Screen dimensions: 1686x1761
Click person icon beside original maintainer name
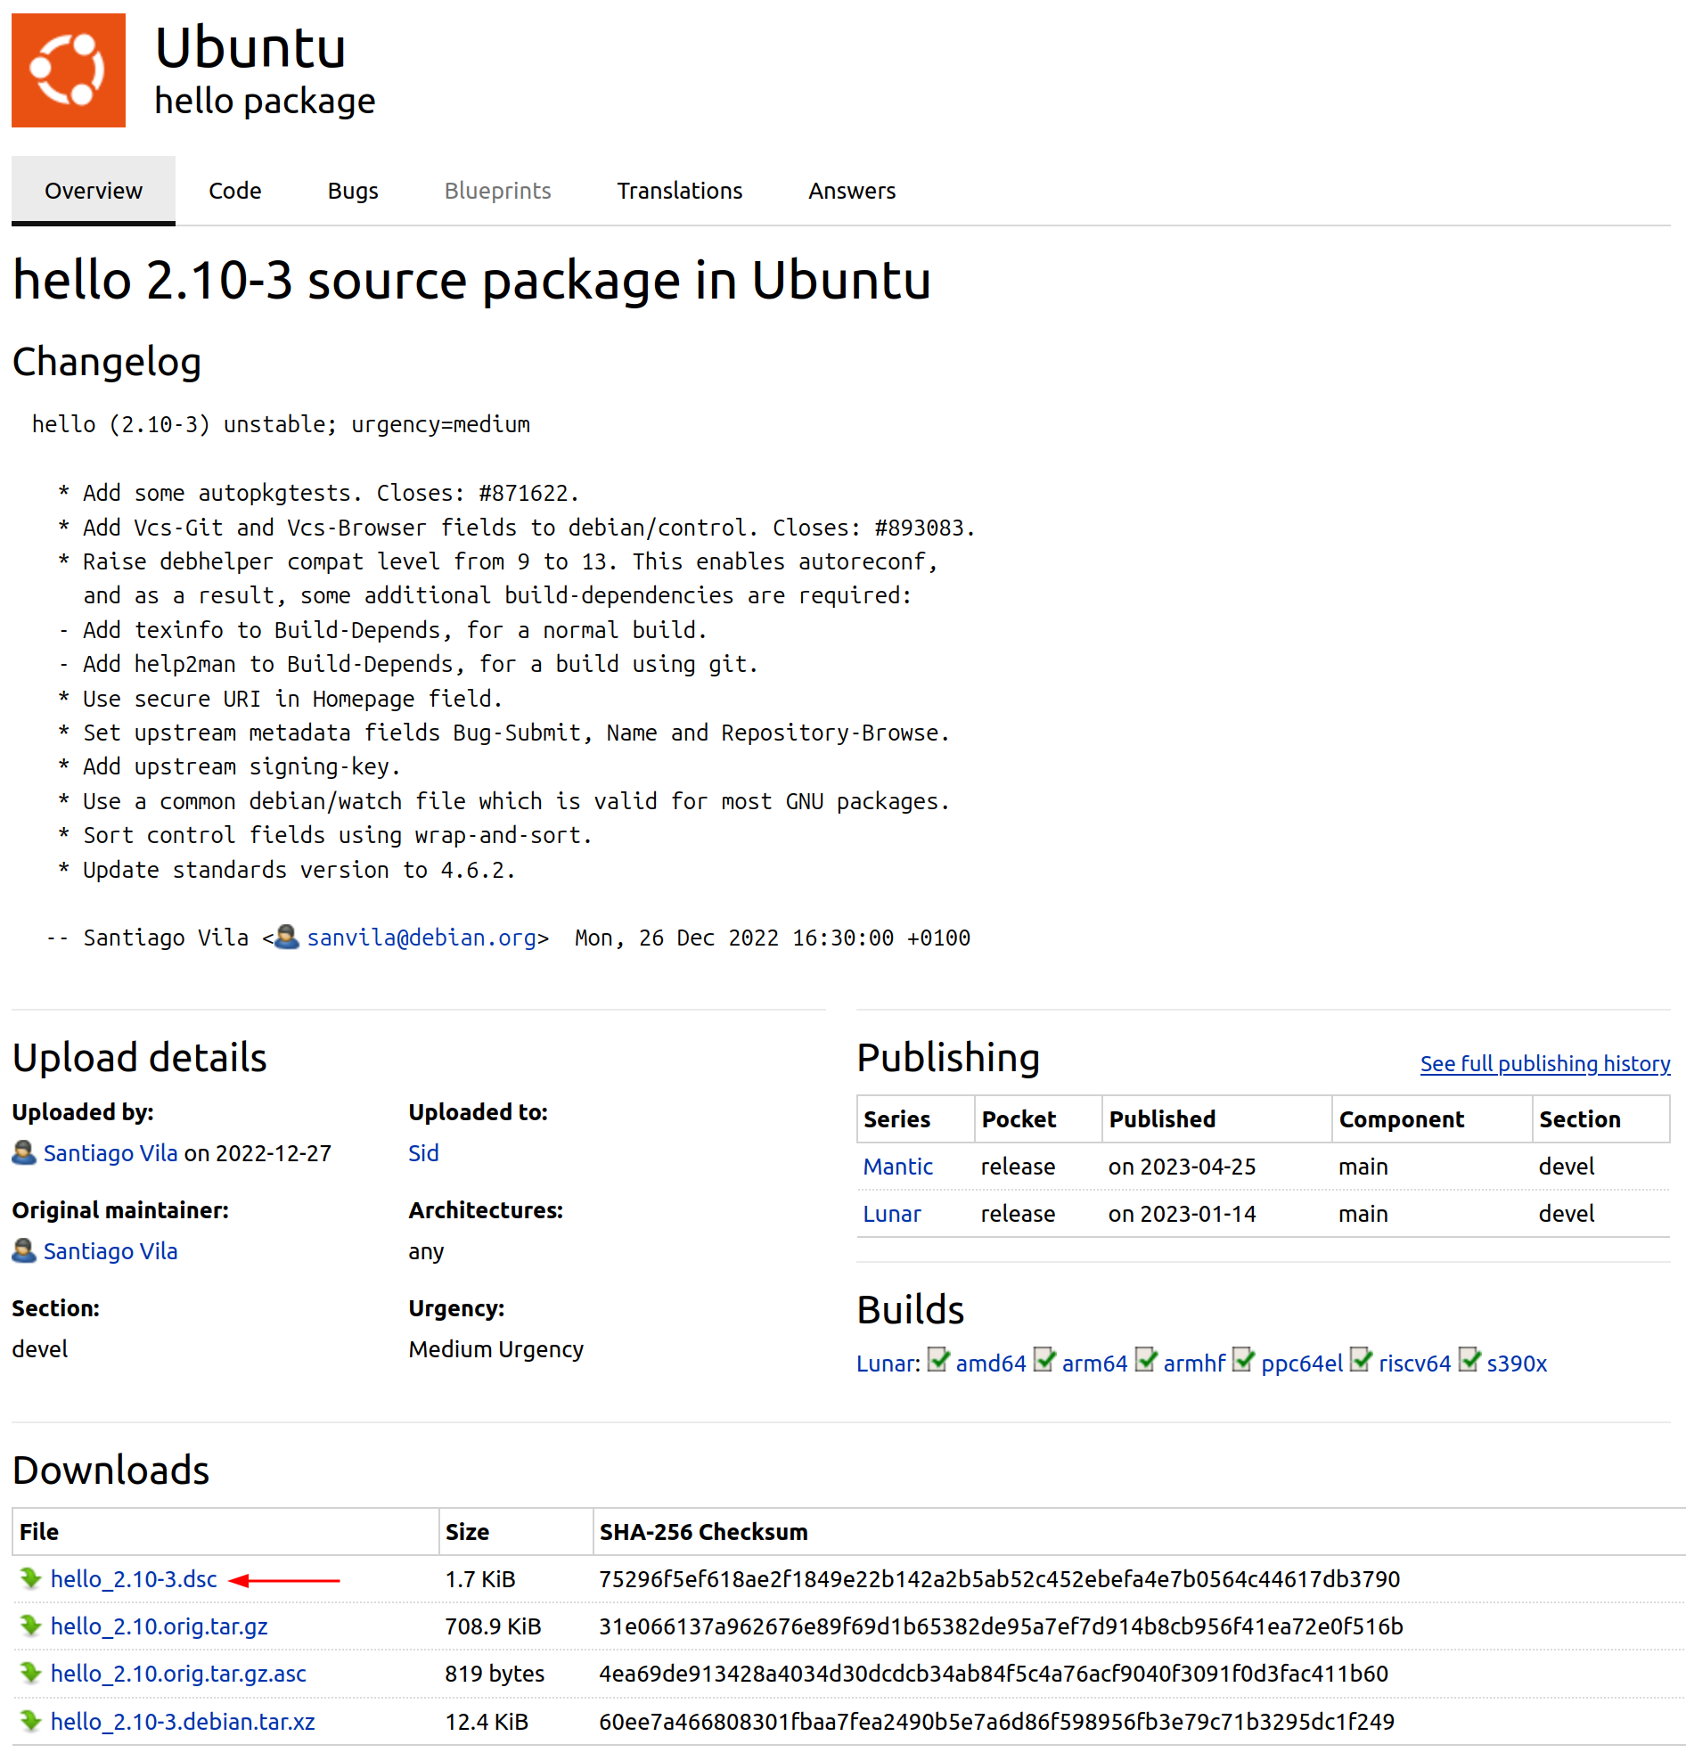point(24,1250)
